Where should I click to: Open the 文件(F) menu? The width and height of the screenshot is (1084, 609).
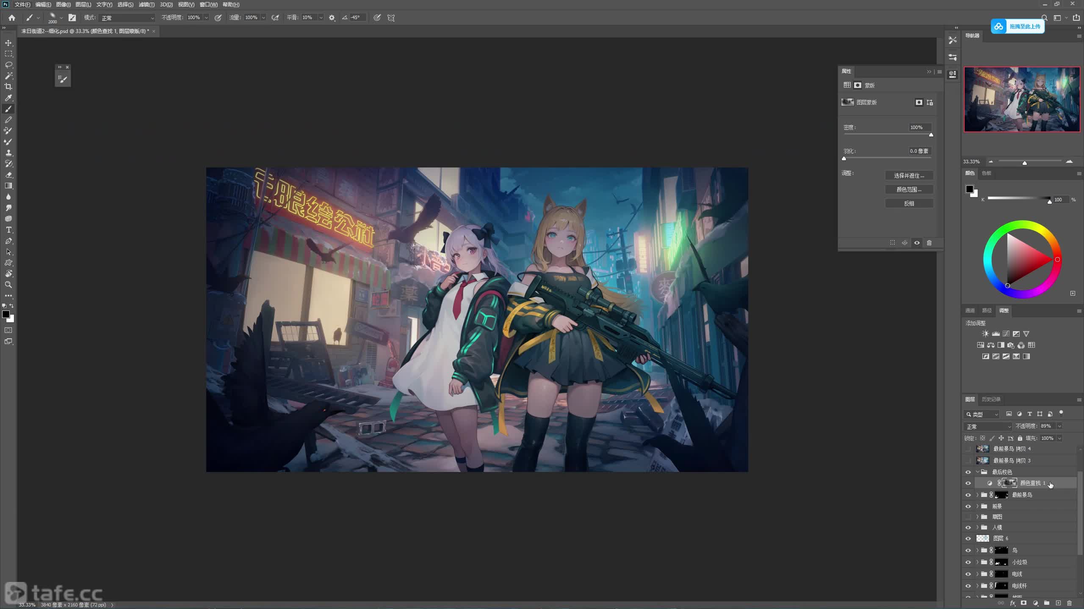[x=22, y=5]
